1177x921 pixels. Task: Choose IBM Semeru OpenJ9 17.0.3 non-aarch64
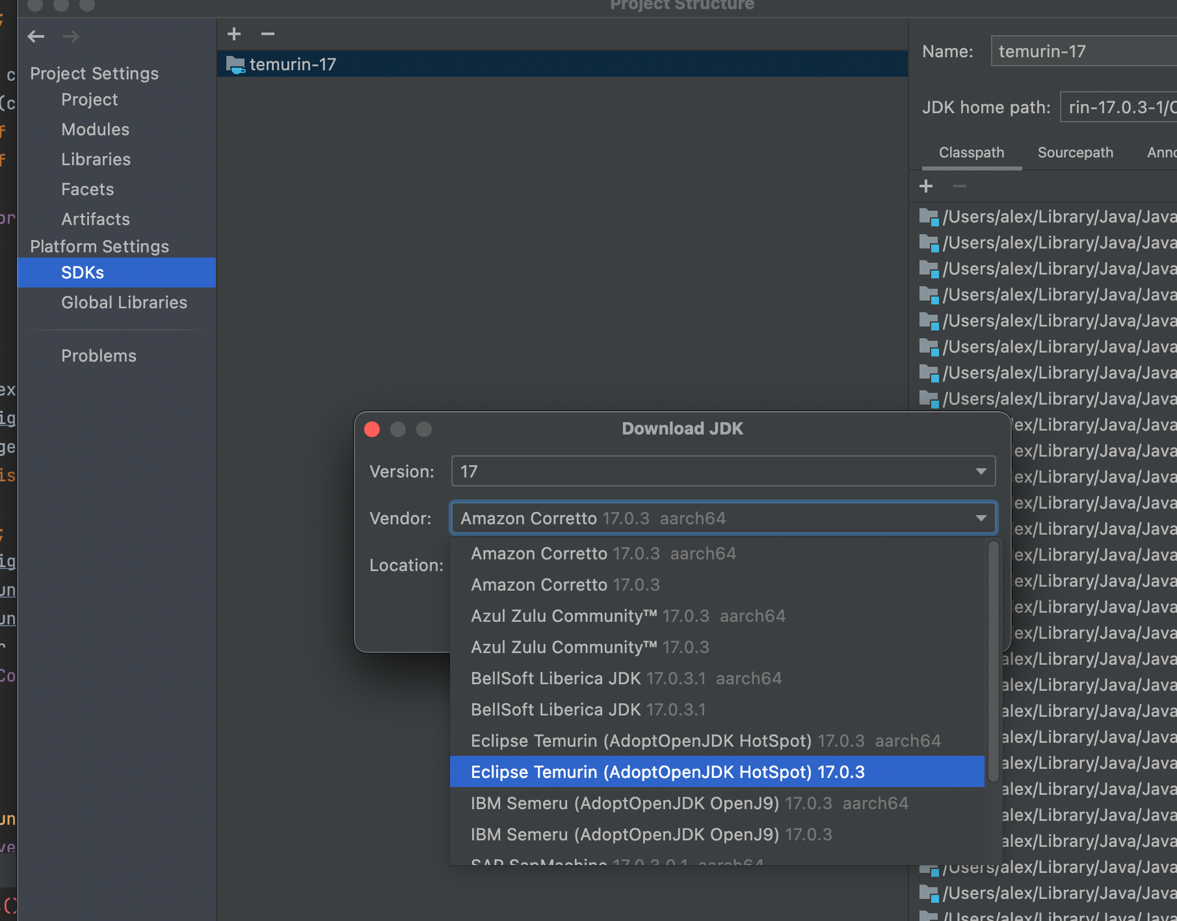(717, 834)
